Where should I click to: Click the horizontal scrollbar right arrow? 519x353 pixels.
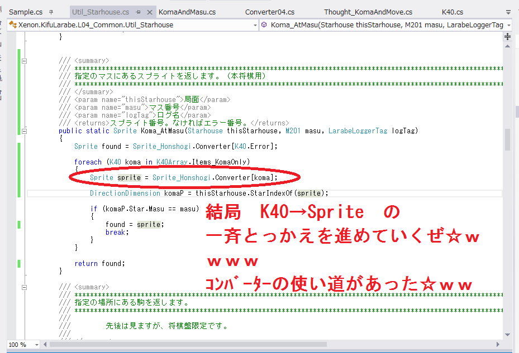pos(498,345)
